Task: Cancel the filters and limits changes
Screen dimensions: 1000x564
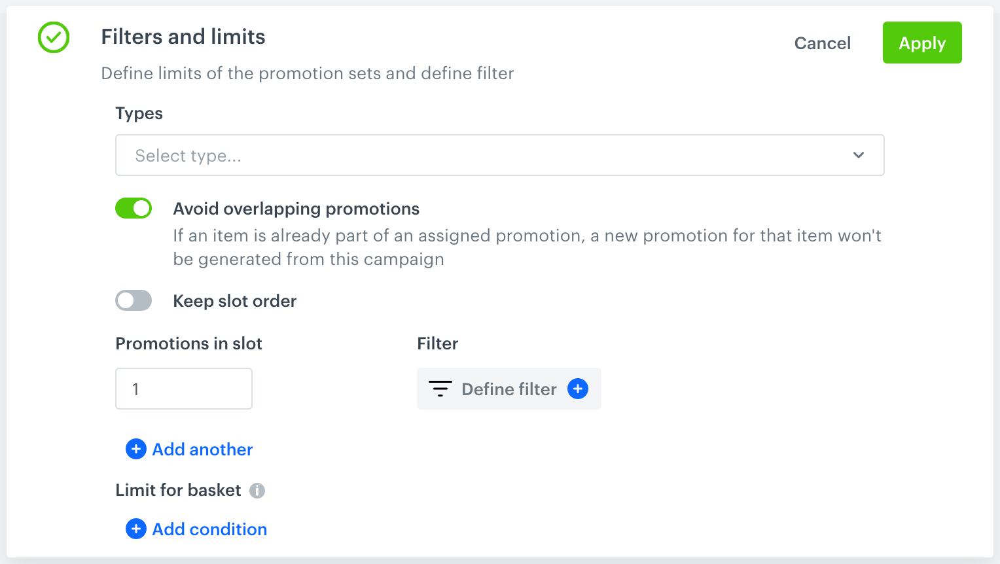Action: [822, 43]
